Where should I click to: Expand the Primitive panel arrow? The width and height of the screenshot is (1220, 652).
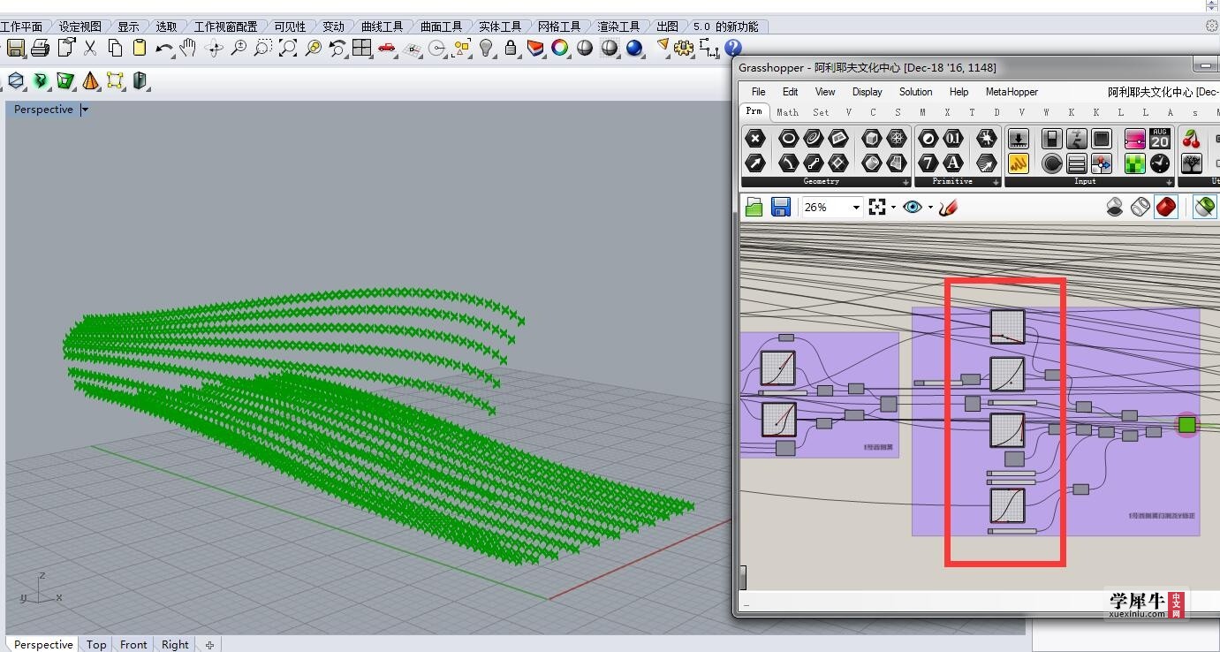[996, 182]
